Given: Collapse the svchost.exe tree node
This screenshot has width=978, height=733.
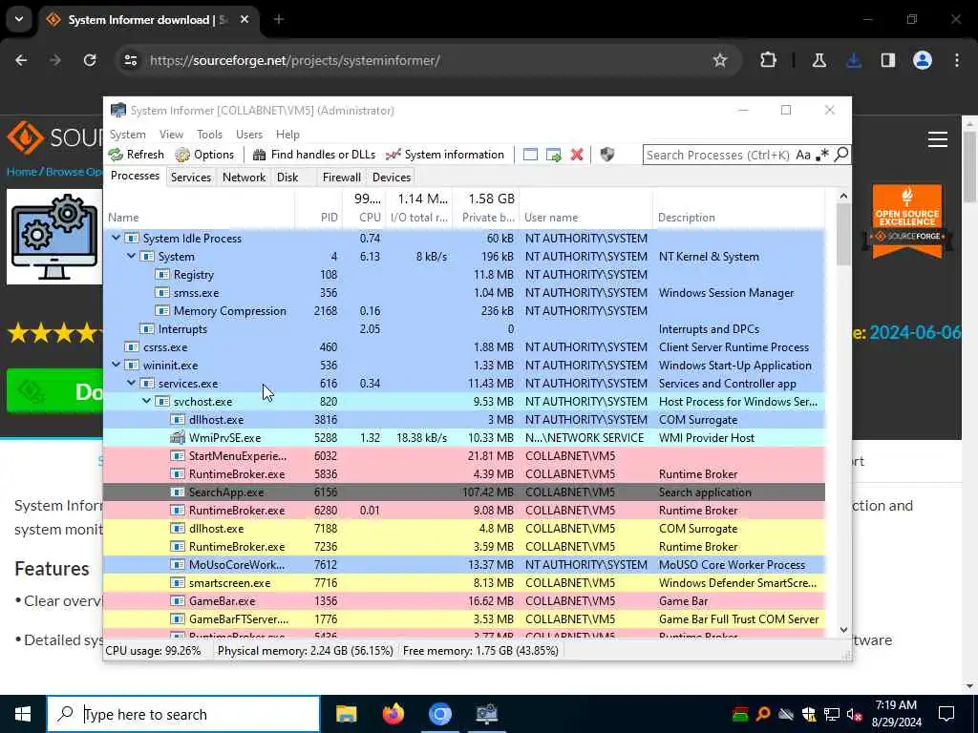Looking at the screenshot, I should click(146, 401).
